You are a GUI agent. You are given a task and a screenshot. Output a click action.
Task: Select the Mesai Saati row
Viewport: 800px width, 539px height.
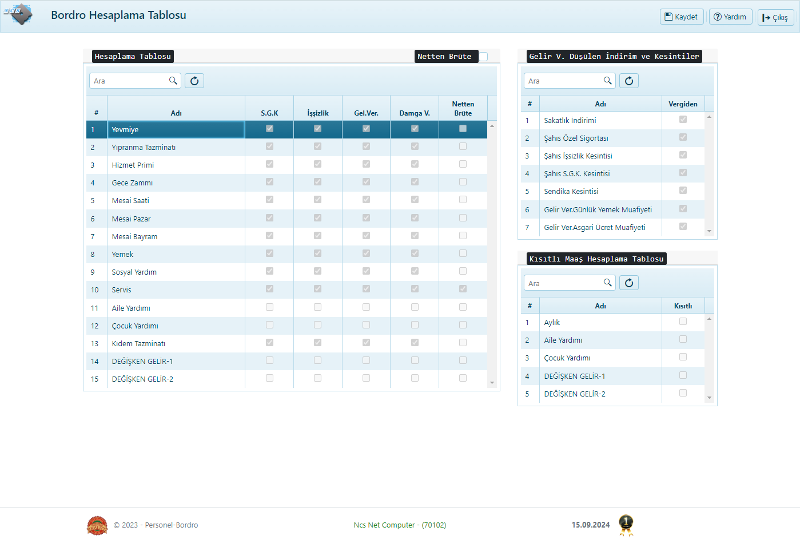287,200
